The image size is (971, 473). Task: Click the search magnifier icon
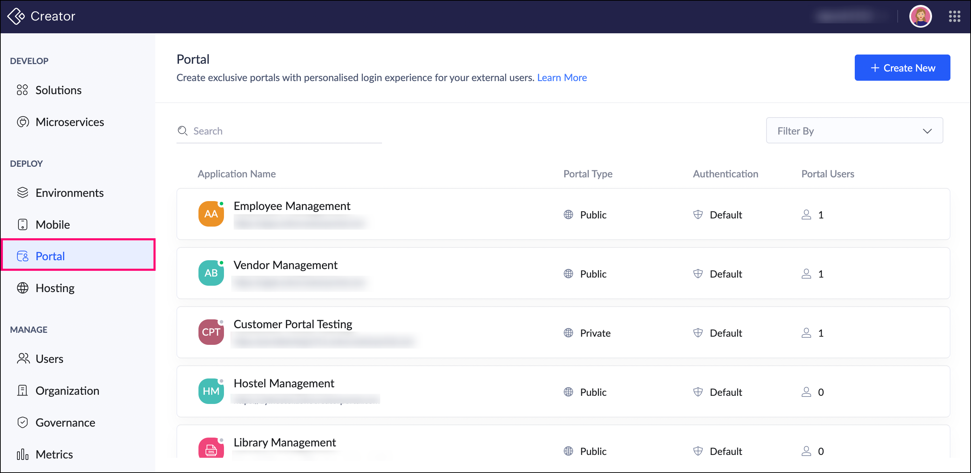click(183, 131)
